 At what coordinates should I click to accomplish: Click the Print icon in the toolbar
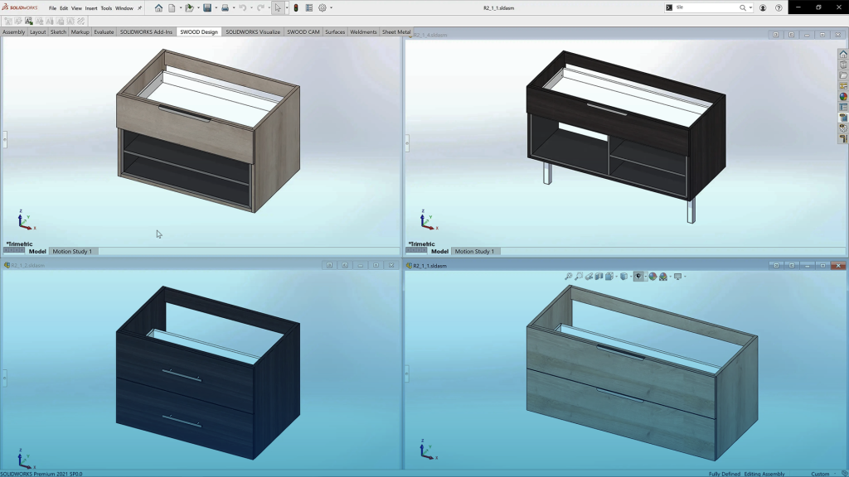click(x=225, y=7)
